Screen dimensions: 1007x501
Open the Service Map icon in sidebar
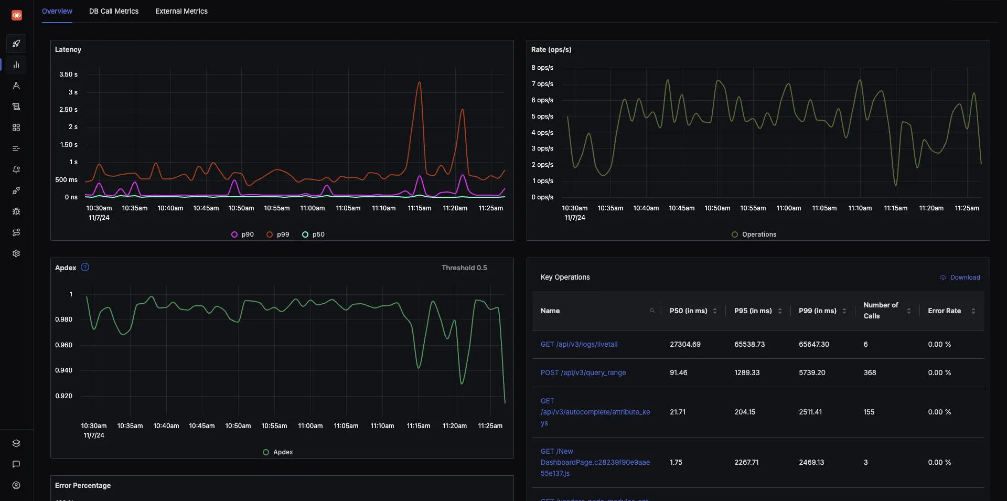(16, 232)
